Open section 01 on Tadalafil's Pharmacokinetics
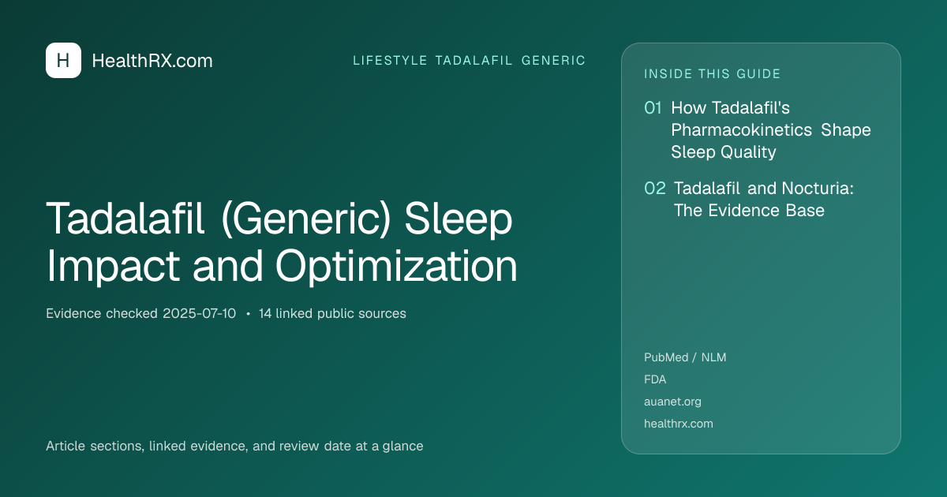 point(758,129)
